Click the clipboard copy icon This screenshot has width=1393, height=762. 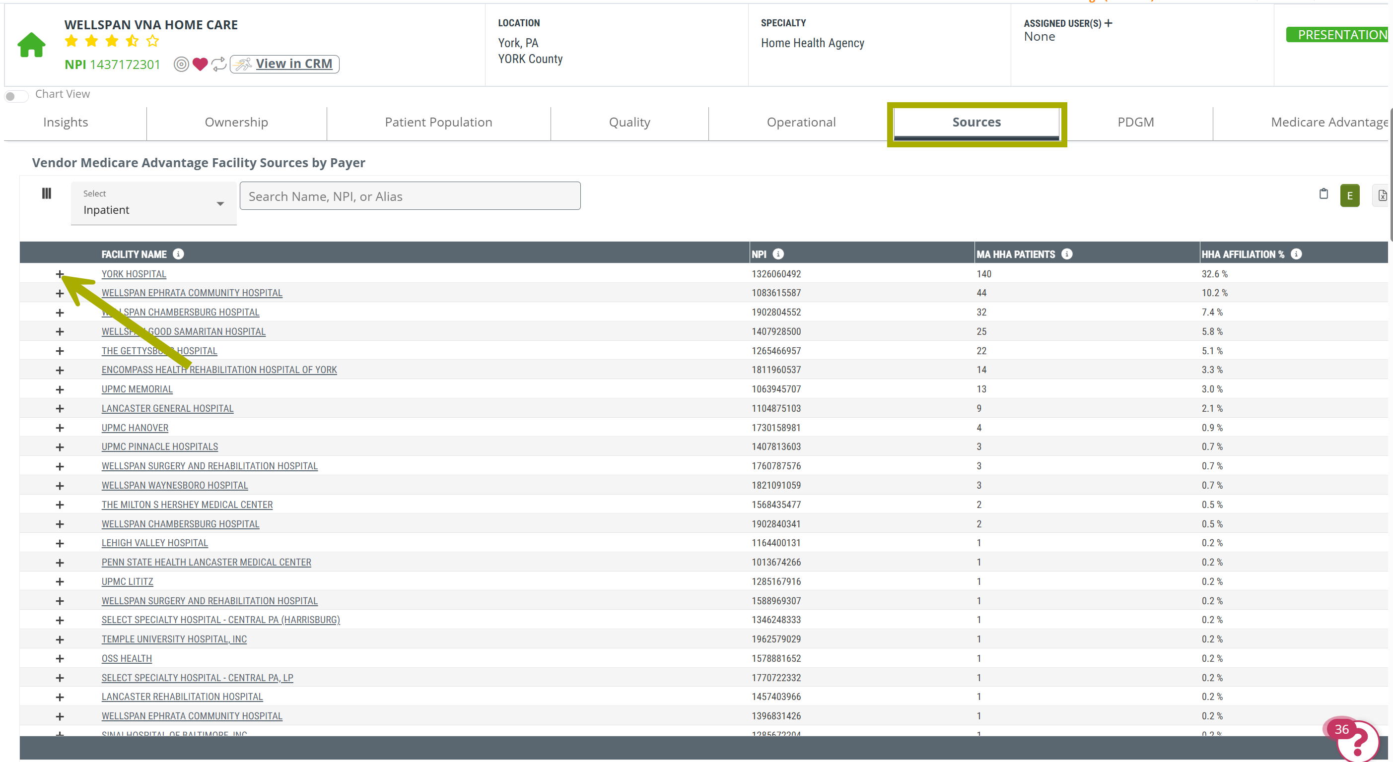point(1323,193)
